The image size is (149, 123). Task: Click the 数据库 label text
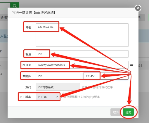coord(27,76)
